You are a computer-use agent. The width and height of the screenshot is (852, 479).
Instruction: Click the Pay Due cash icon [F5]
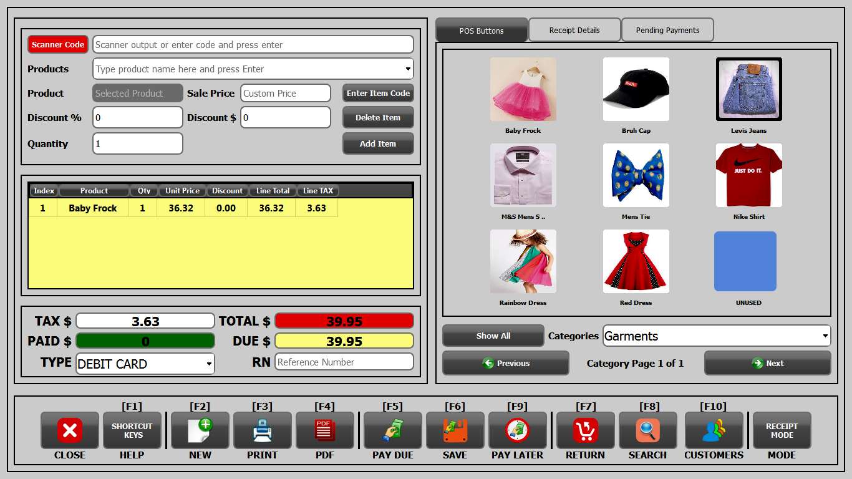click(x=392, y=430)
